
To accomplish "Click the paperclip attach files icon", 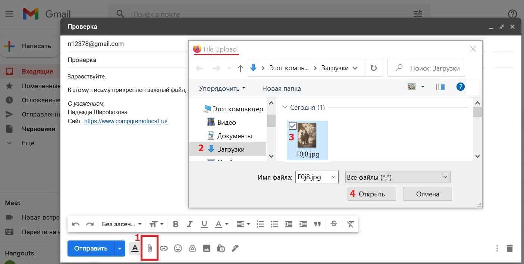I will [x=150, y=248].
